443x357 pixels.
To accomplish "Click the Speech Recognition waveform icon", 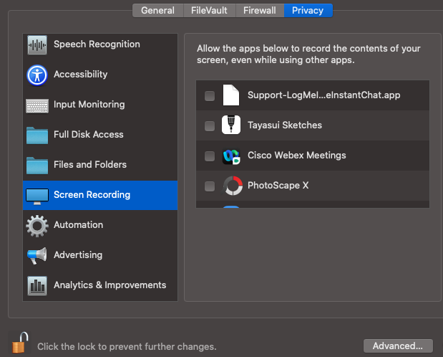I will click(36, 44).
